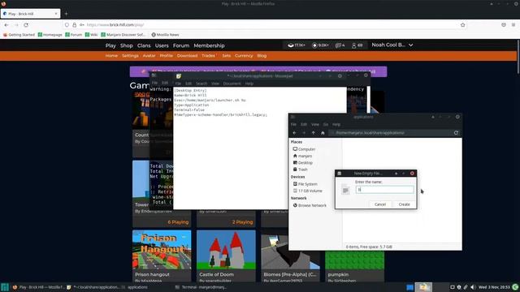Open the Membership page
520x292 pixels.
pyautogui.click(x=209, y=45)
